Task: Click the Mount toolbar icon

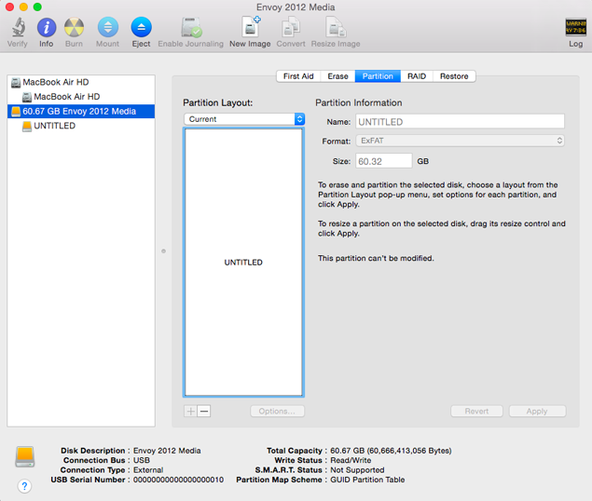Action: coord(108,28)
